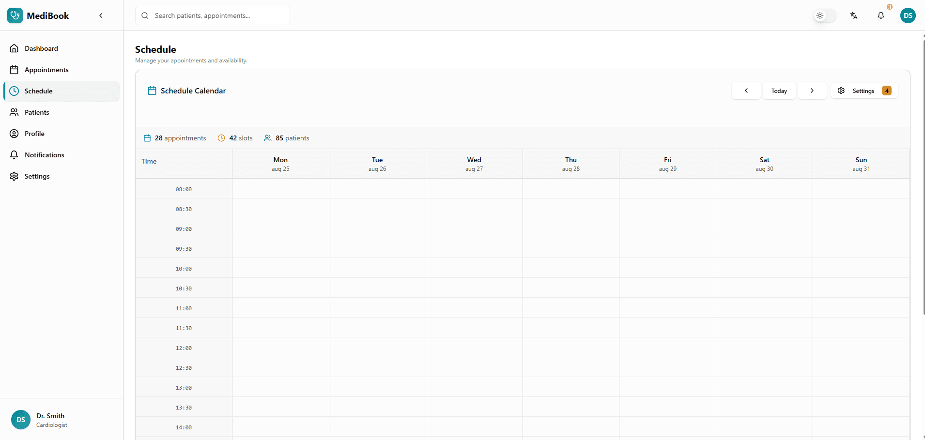Jump to Today in the calendar
This screenshot has height=440, width=925.
click(x=779, y=91)
